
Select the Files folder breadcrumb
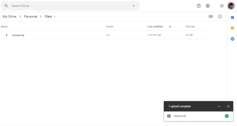(48, 16)
